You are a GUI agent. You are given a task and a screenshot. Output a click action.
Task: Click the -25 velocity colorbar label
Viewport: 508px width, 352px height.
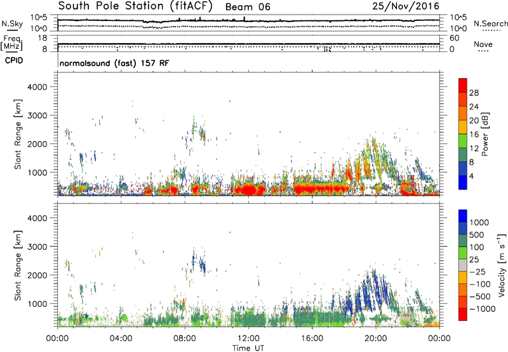(x=478, y=272)
